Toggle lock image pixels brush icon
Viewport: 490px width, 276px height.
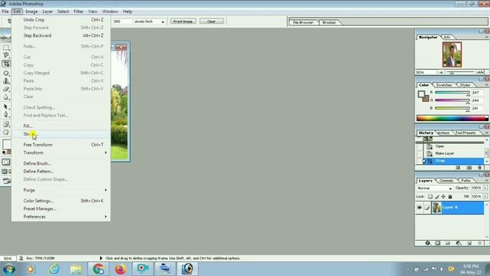437,196
